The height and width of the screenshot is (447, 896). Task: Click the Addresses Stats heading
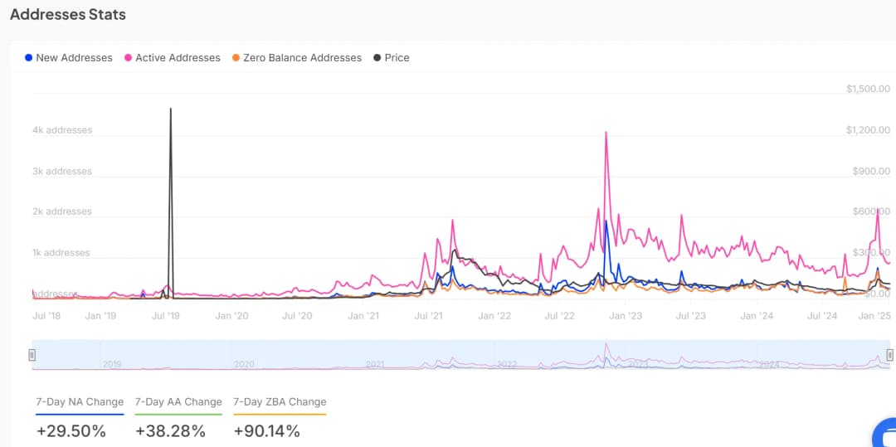point(68,15)
